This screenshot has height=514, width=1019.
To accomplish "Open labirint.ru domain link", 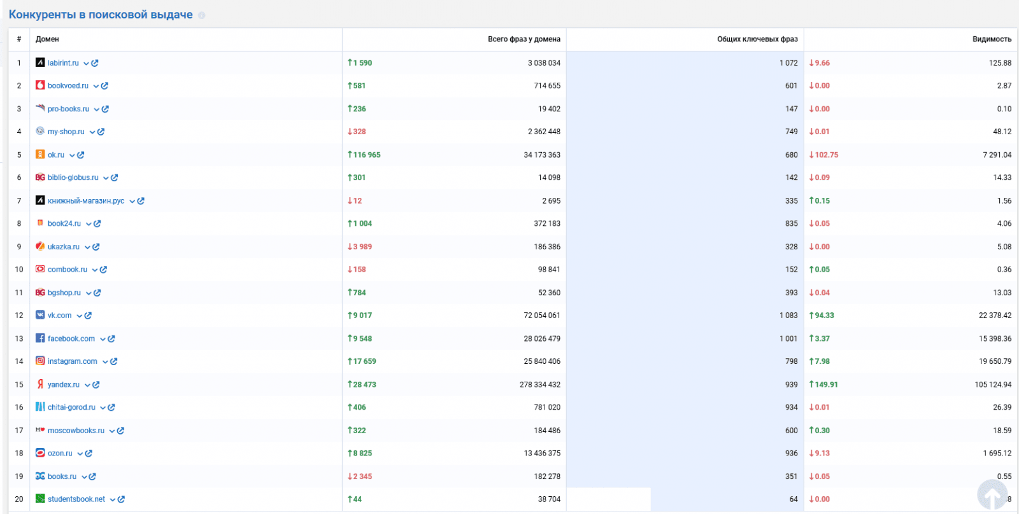I will pyautogui.click(x=63, y=63).
